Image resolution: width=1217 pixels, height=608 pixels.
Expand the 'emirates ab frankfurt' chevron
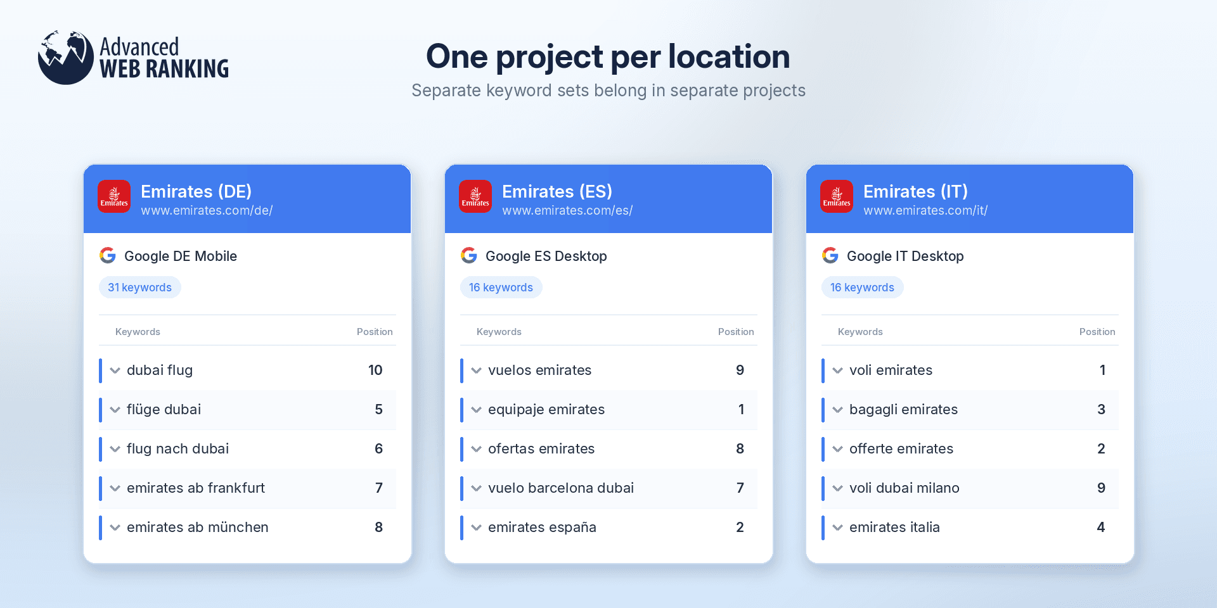[115, 488]
